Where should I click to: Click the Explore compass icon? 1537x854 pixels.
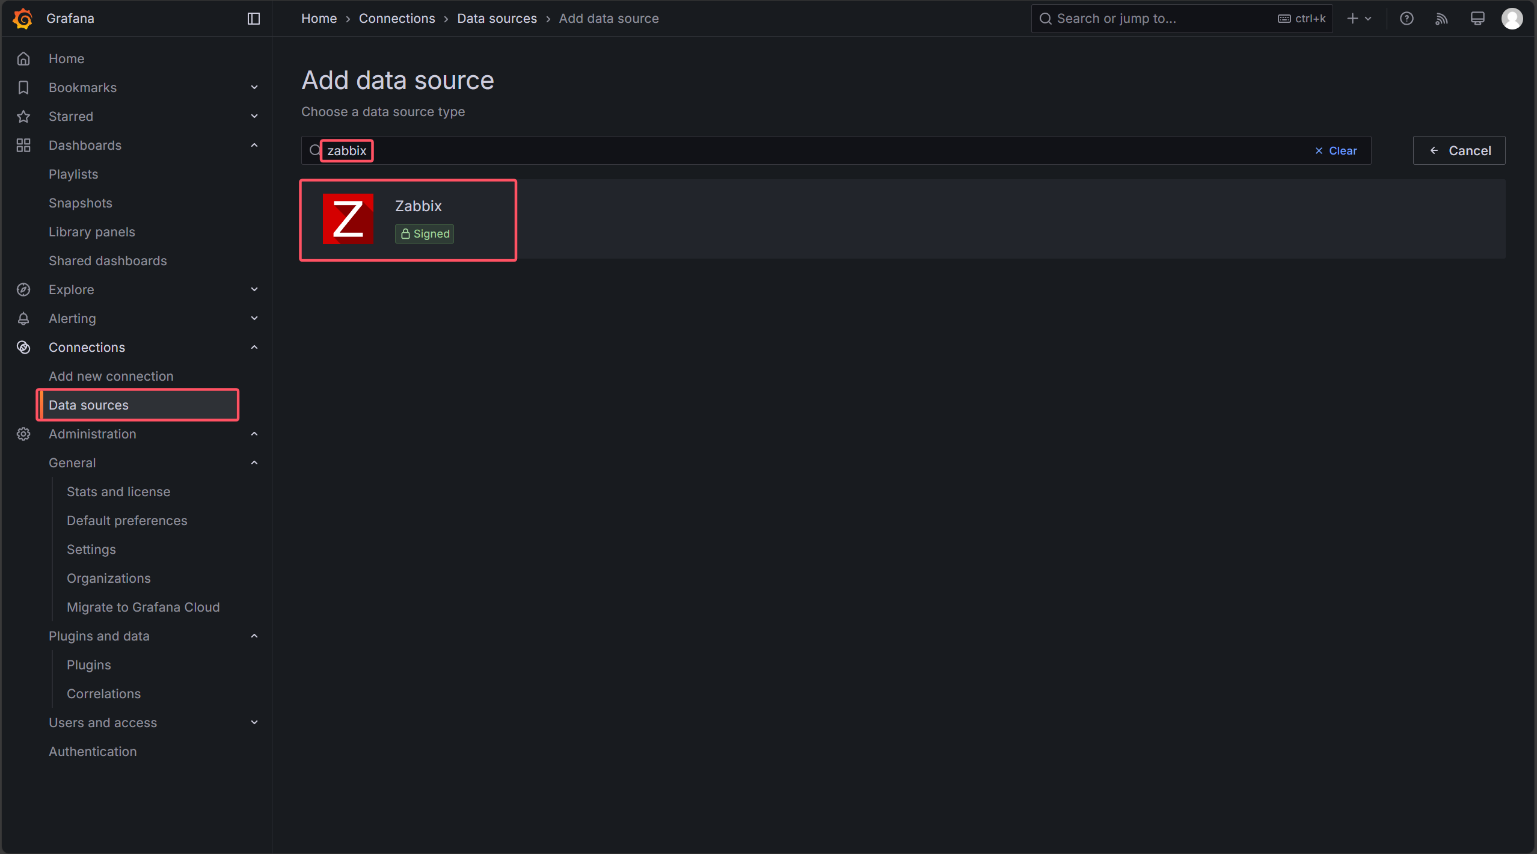point(23,289)
